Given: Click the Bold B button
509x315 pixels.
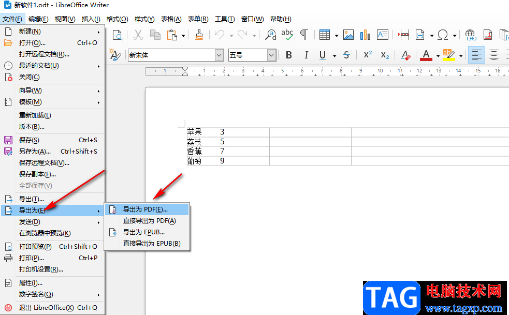Looking at the screenshot, I should 288,55.
